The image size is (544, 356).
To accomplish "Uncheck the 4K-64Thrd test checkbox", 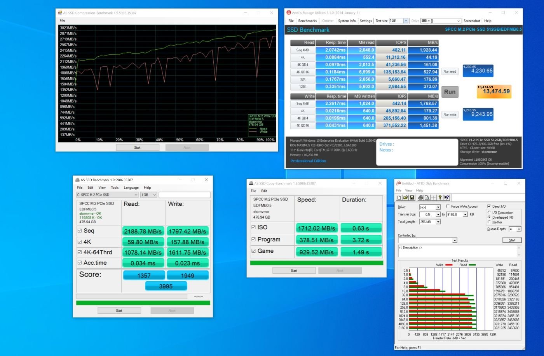I will tap(80, 252).
